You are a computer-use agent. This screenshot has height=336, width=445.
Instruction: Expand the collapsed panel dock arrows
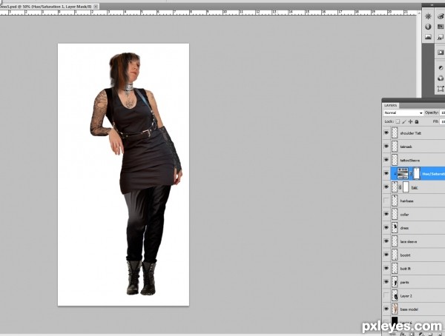pyautogui.click(x=432, y=5)
